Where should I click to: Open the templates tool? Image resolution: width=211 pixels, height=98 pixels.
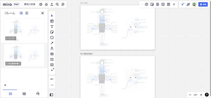pyautogui.click(x=52, y=21)
